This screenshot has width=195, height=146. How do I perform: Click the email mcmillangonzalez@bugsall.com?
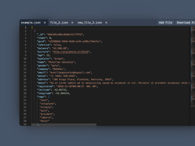pos(70,73)
